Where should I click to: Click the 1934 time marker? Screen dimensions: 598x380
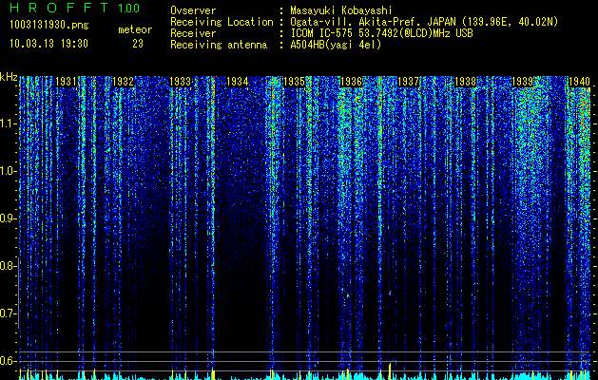[238, 82]
